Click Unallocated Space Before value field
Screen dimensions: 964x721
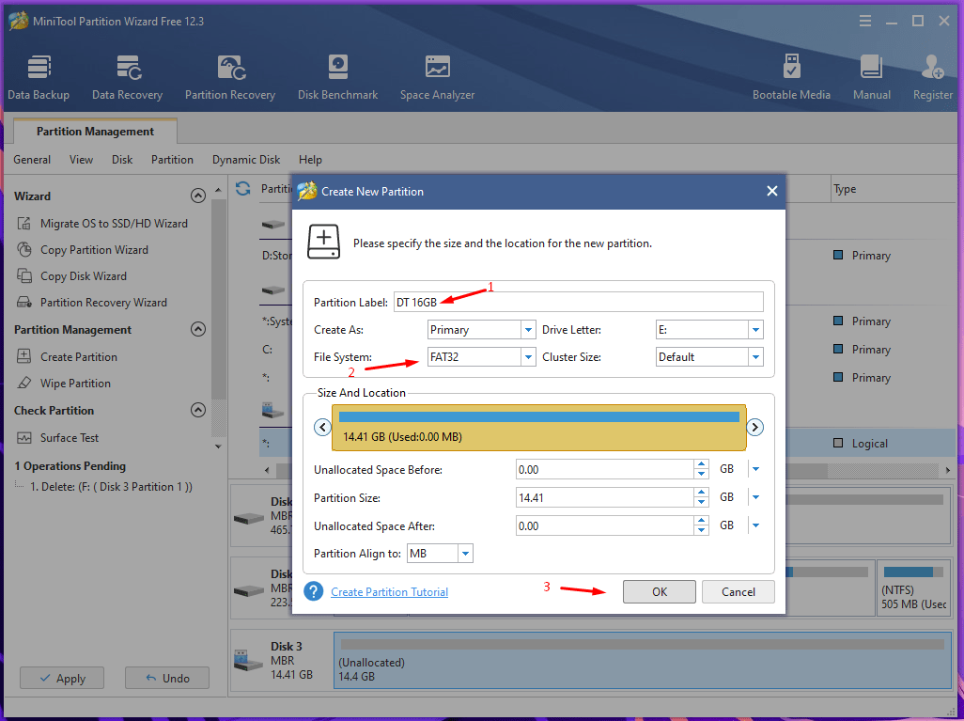point(605,469)
